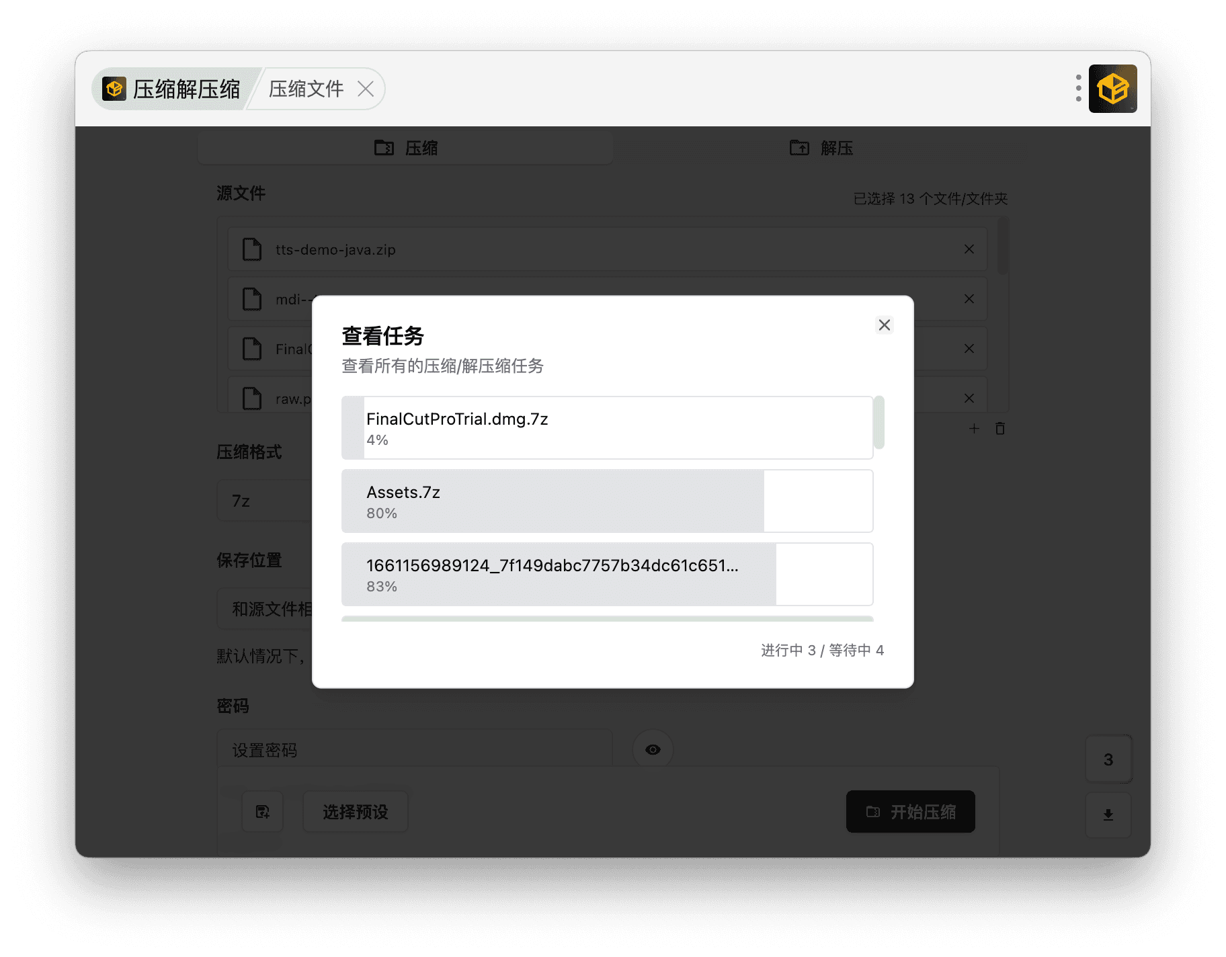Image resolution: width=1226 pixels, height=957 pixels.
Task: Click the 设置密码 password input field
Action: [x=414, y=750]
